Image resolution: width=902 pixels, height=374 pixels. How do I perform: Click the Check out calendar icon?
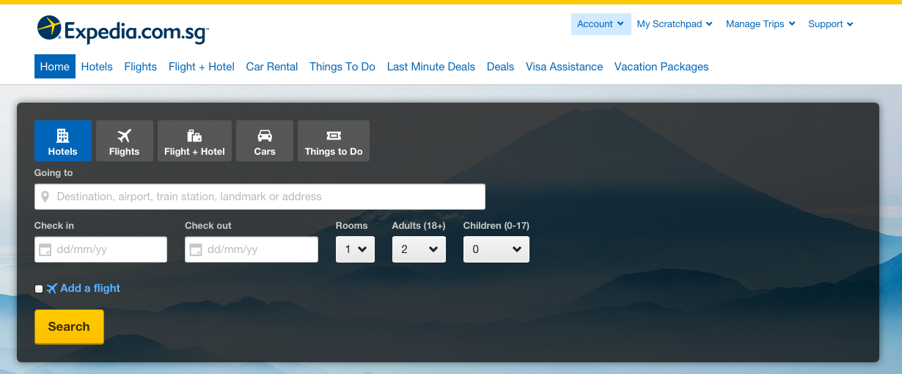coord(196,249)
